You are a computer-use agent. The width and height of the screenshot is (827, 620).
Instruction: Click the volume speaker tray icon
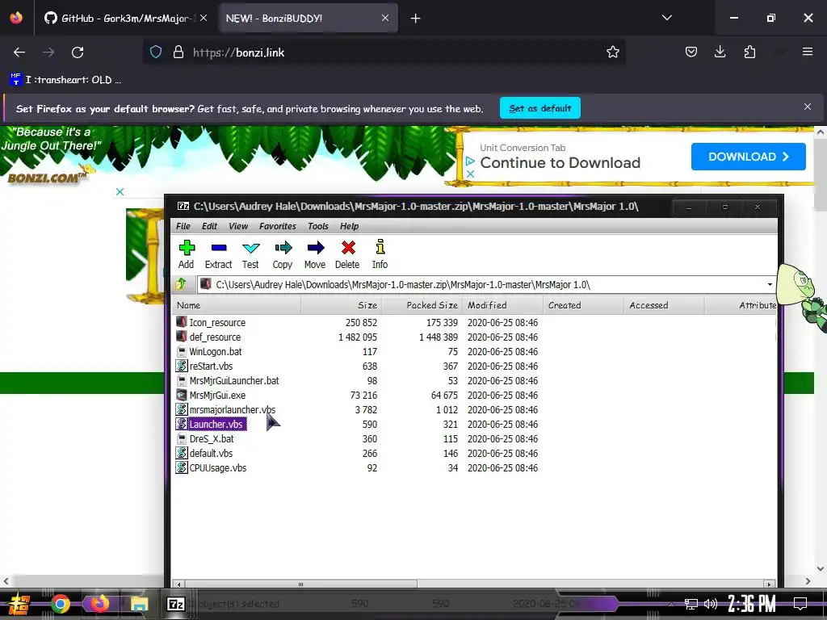tap(711, 604)
